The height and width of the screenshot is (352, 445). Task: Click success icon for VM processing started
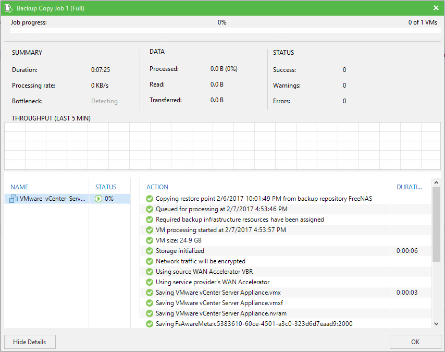click(150, 230)
